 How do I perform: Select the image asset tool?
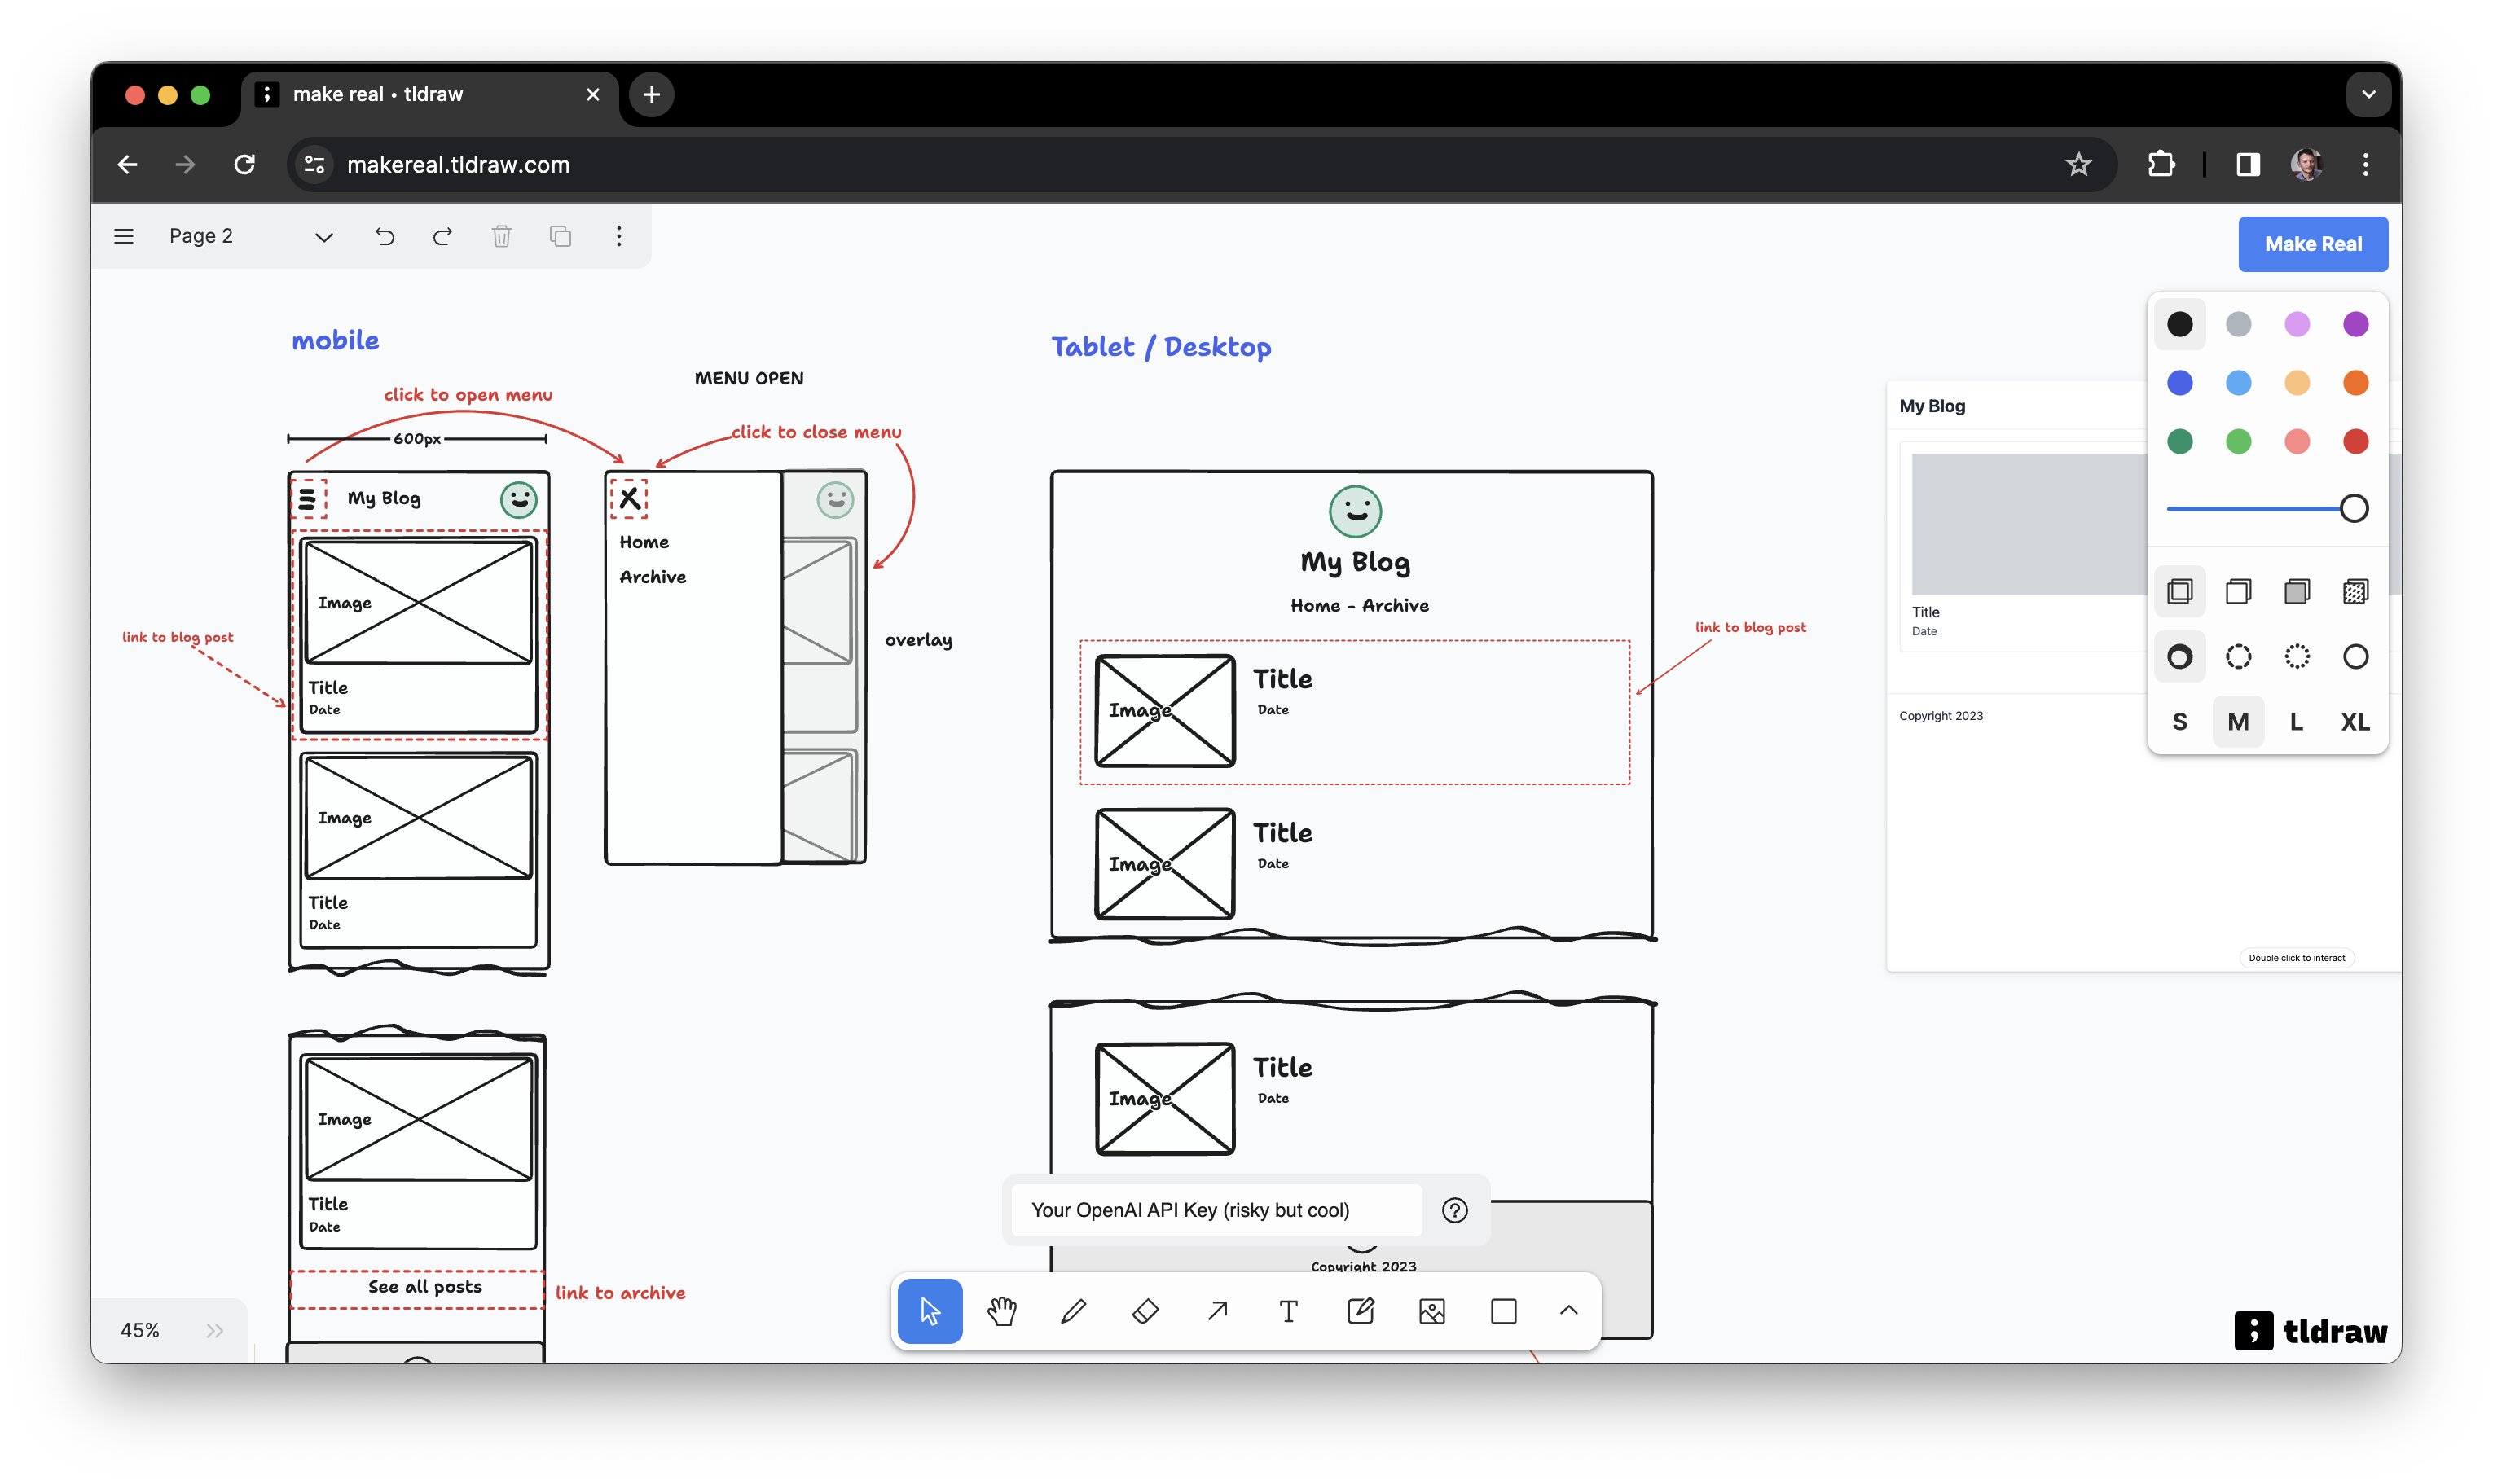pyautogui.click(x=1432, y=1310)
